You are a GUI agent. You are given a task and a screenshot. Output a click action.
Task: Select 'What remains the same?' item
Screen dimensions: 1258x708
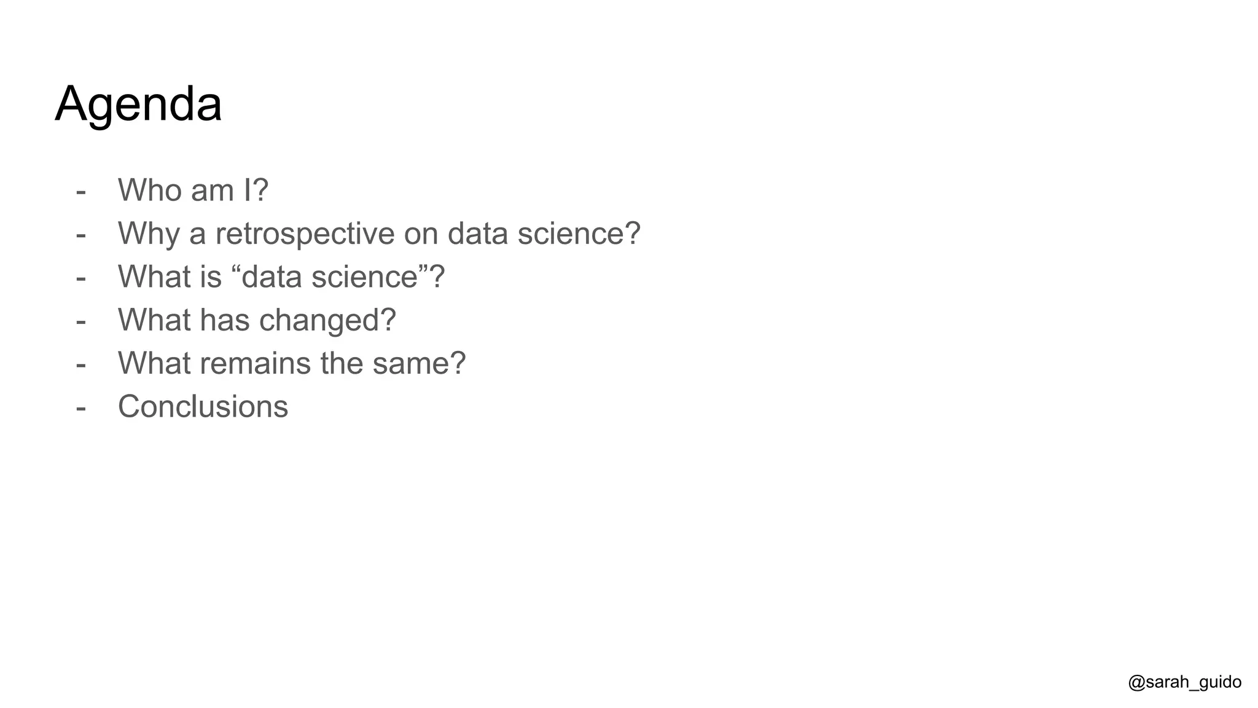click(x=292, y=363)
